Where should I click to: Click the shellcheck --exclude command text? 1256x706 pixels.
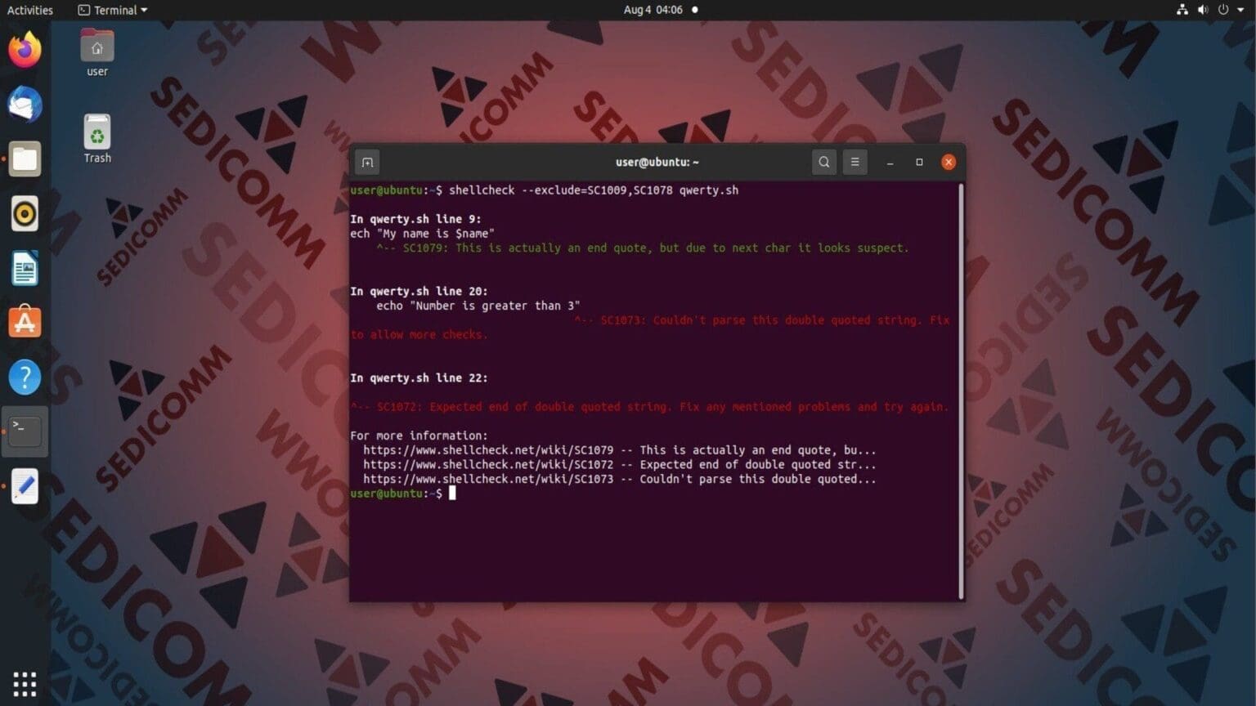coord(594,190)
